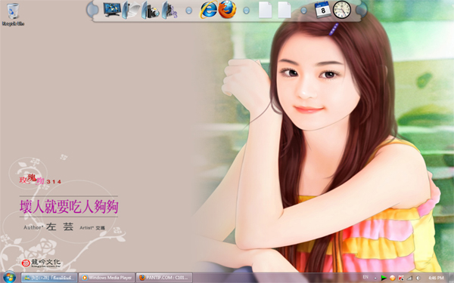The image size is (454, 283).
Task: Open the volume speaker tray icon
Action: [418, 278]
